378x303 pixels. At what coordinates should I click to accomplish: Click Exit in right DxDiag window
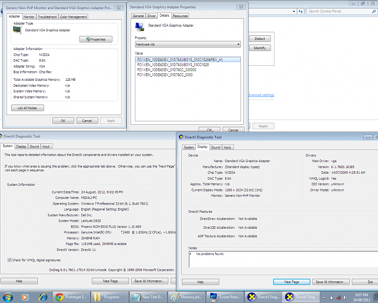(x=365, y=282)
